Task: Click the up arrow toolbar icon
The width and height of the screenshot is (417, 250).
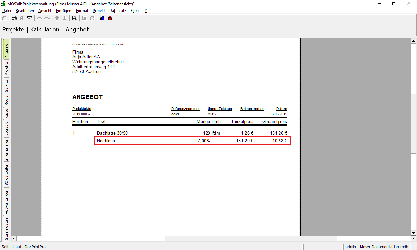Action: click(x=57, y=18)
